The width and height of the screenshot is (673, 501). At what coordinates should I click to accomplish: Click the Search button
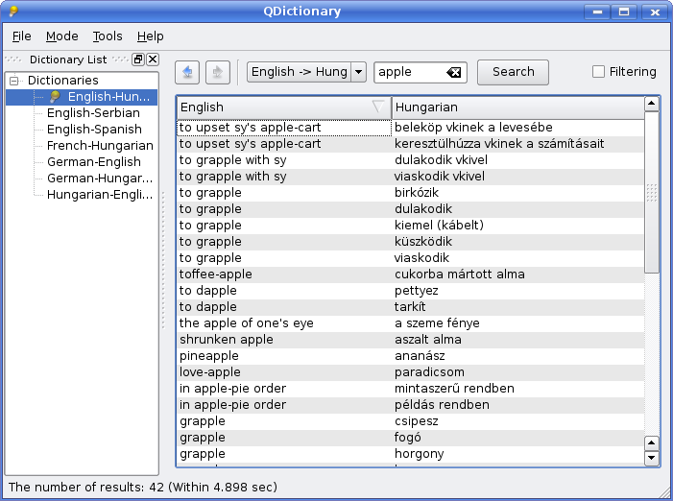[513, 72]
